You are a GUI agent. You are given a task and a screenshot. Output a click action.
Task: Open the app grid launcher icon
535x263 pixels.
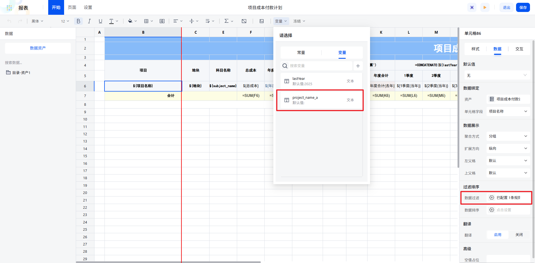(x=9, y=8)
